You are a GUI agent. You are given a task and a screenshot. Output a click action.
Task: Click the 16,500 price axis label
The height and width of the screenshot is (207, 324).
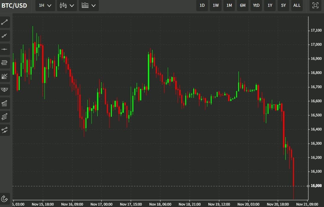coord(316,115)
